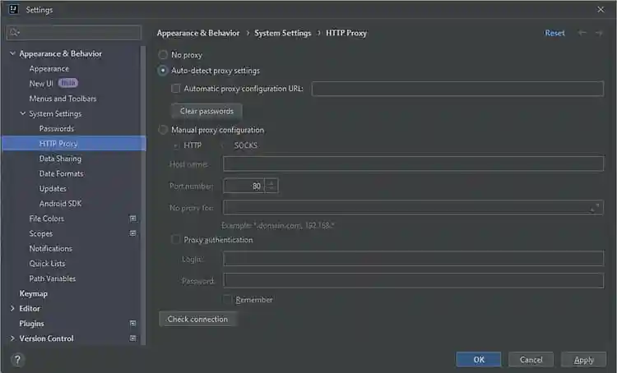The image size is (617, 373).
Task: Open Date Formats settings
Action: (x=62, y=173)
